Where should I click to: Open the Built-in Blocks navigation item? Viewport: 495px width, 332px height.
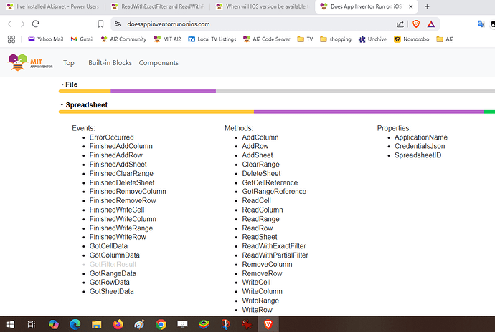click(110, 63)
